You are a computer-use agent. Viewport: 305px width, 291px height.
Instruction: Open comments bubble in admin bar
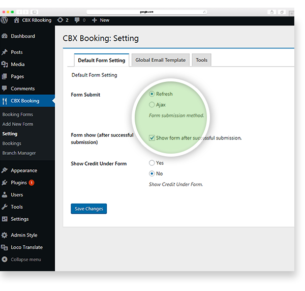(77, 20)
